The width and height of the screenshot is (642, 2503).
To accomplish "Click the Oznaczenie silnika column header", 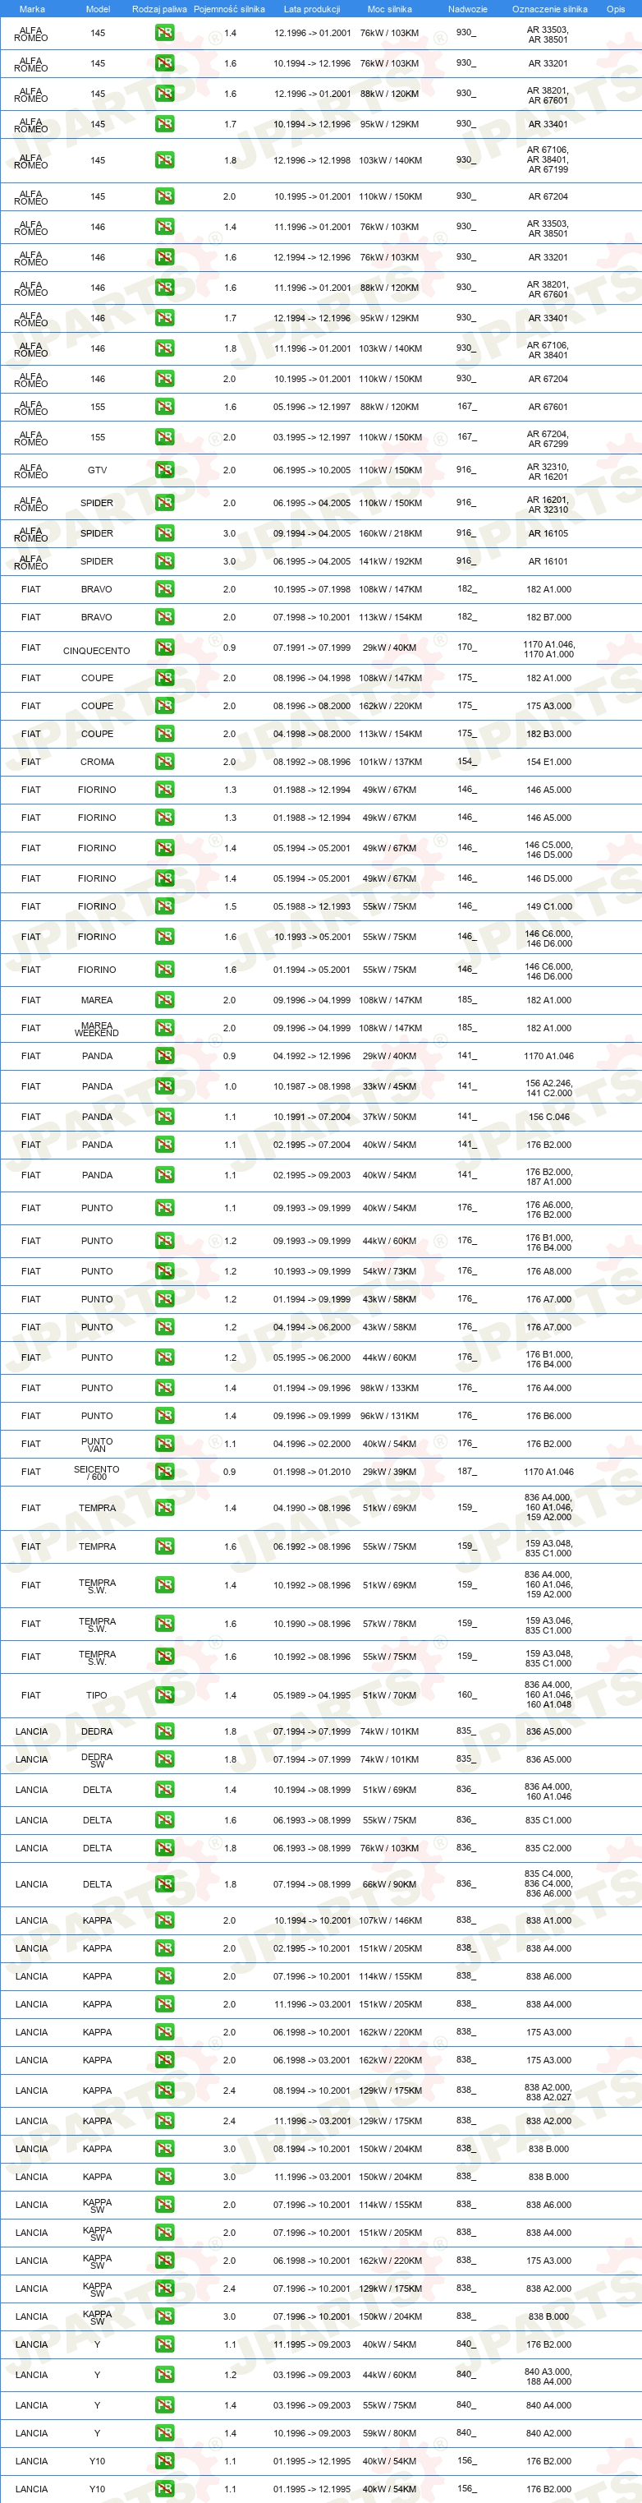I will pyautogui.click(x=550, y=9).
